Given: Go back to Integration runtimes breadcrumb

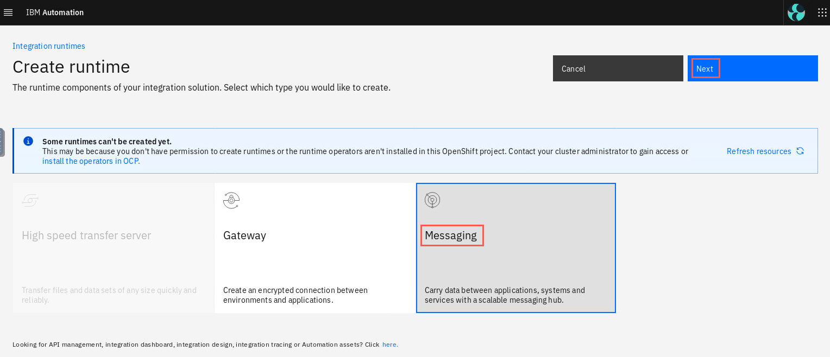Looking at the screenshot, I should [x=49, y=46].
